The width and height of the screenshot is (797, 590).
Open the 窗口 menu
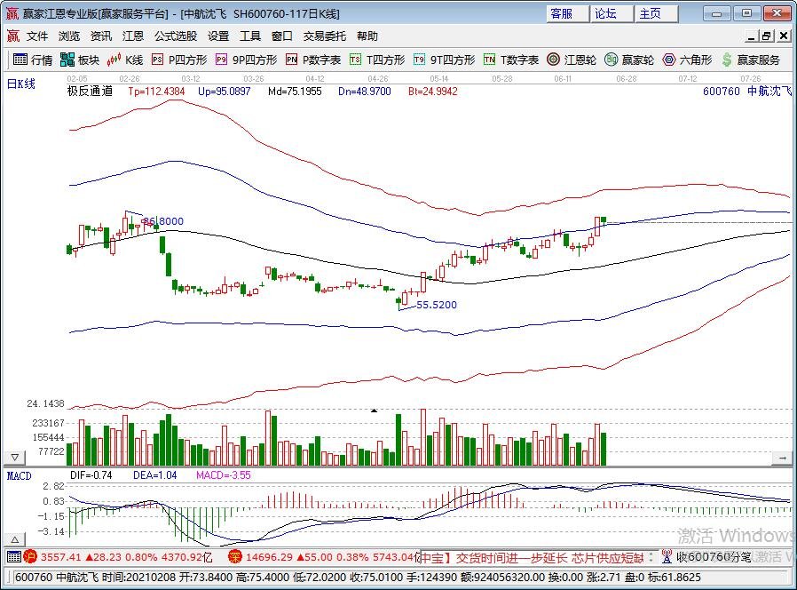pos(282,36)
